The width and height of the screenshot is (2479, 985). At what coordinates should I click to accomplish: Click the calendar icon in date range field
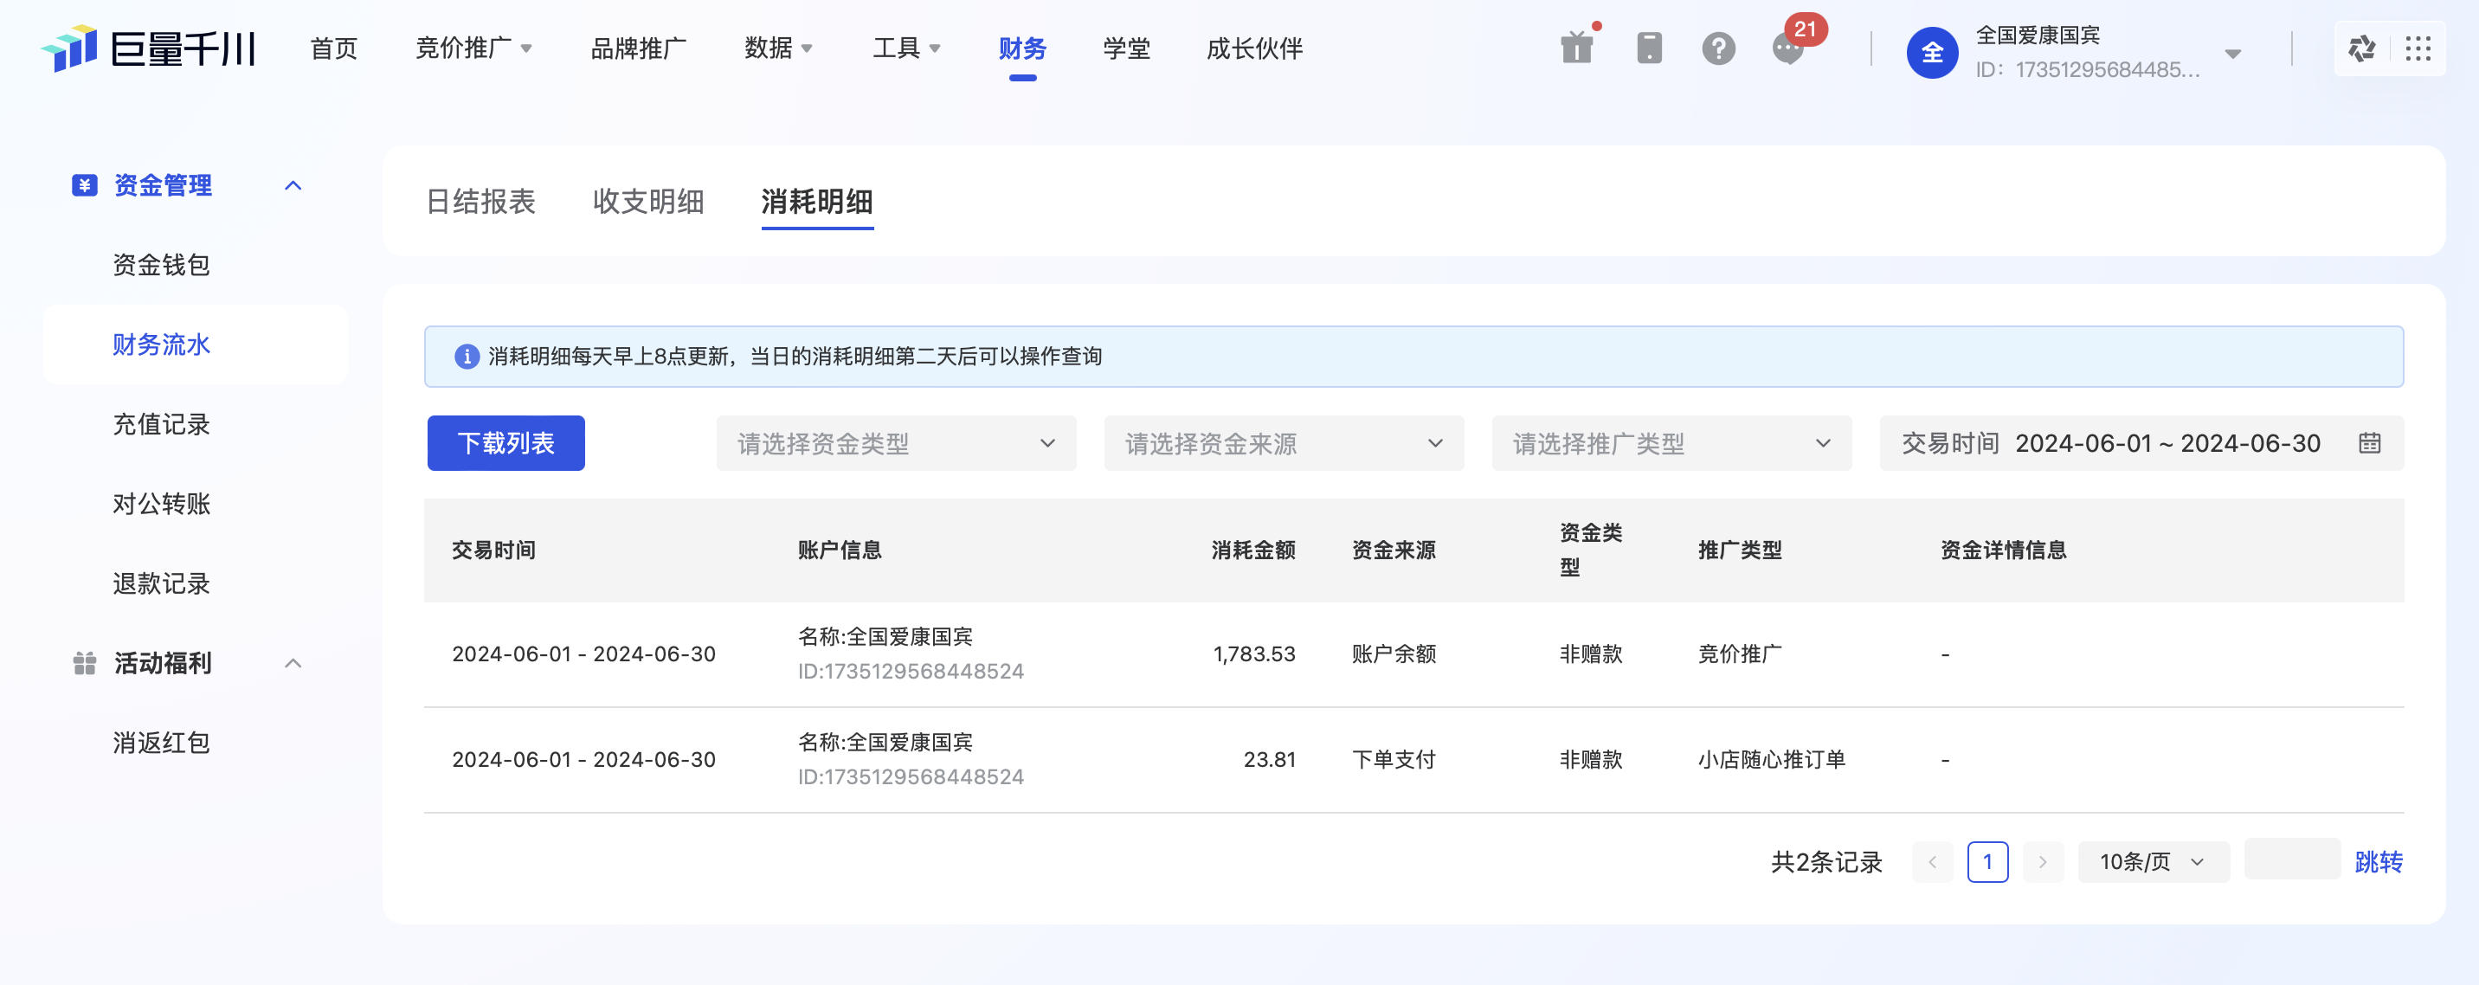pos(2369,443)
